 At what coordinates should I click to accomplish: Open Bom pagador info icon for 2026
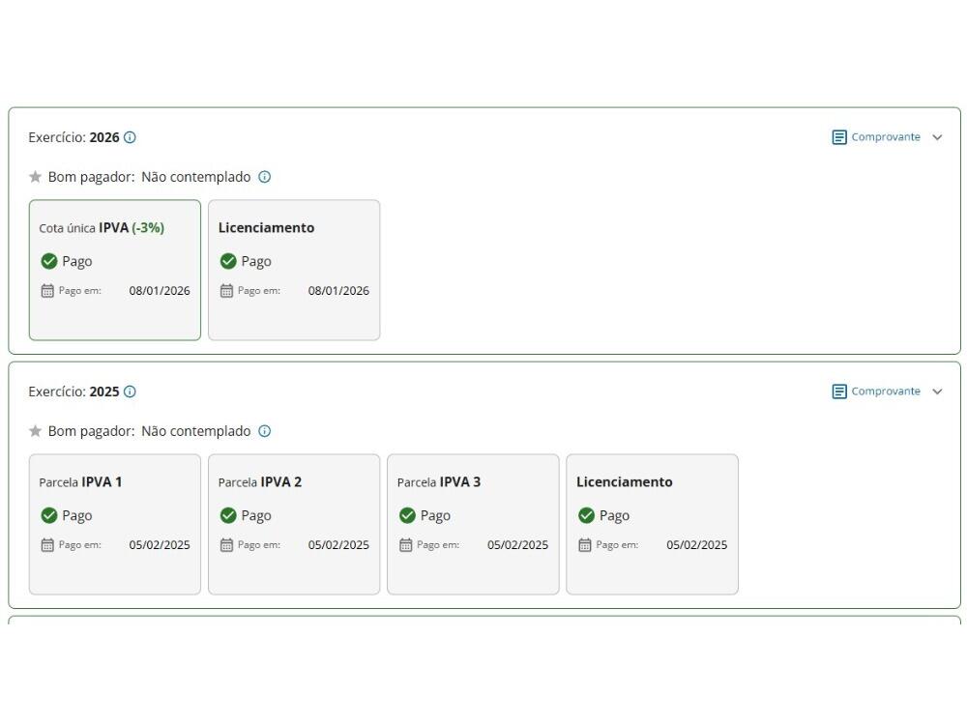(264, 177)
